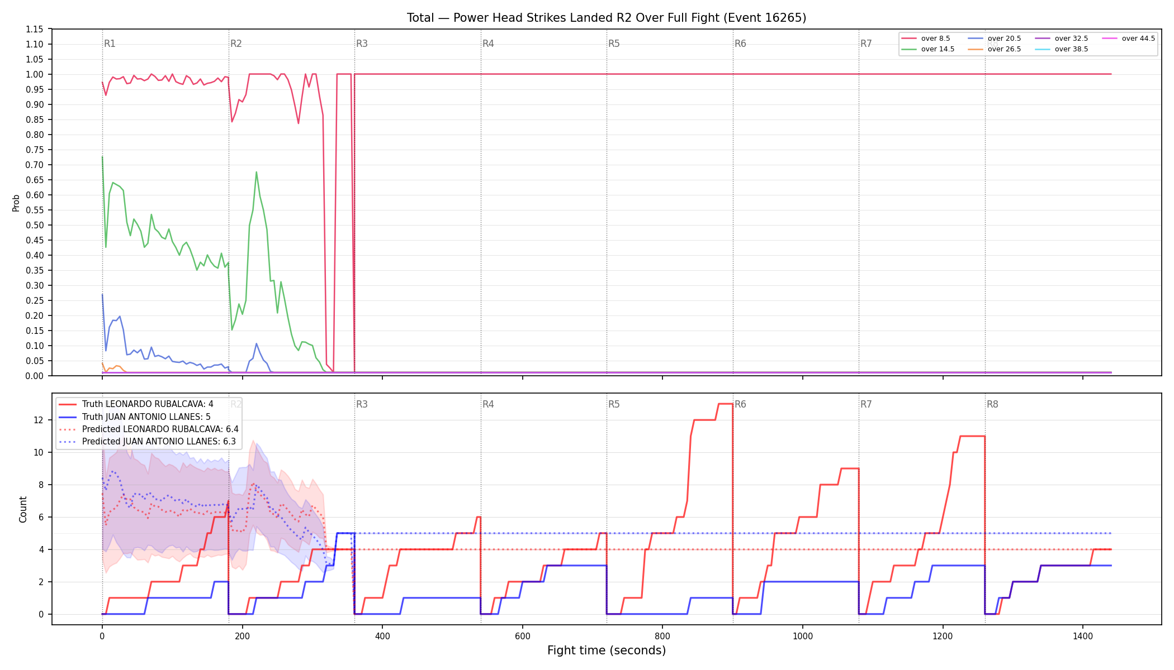
Task: Click the 'over 20.5' legend label
Action: pyautogui.click(x=1004, y=39)
